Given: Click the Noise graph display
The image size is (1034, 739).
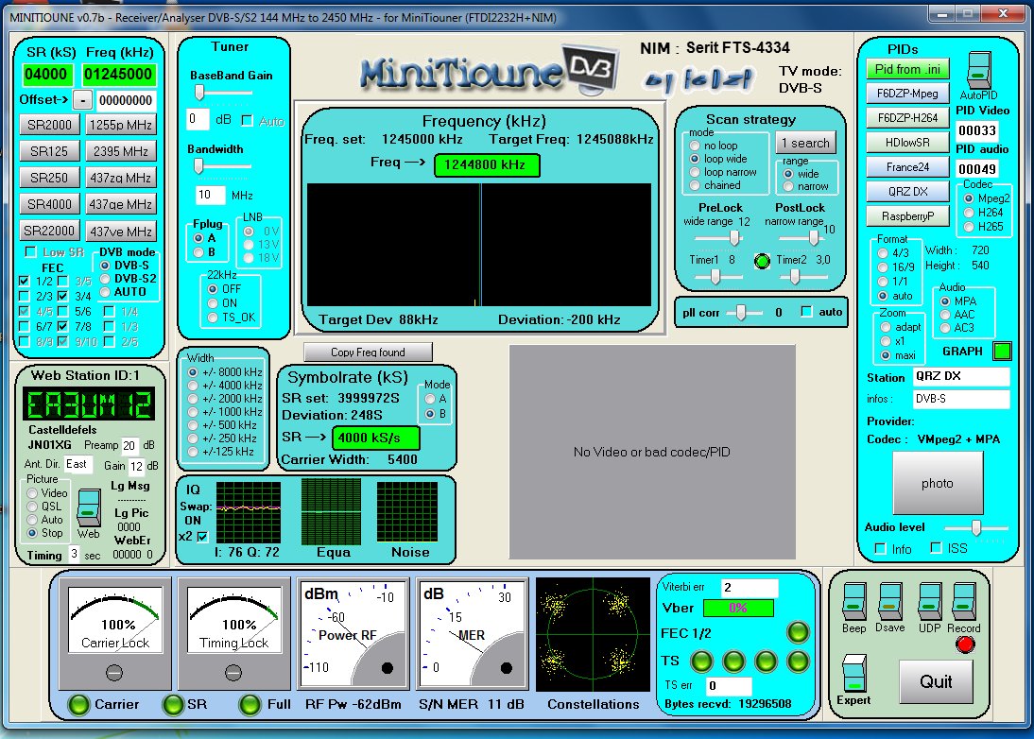Looking at the screenshot, I should (x=406, y=511).
